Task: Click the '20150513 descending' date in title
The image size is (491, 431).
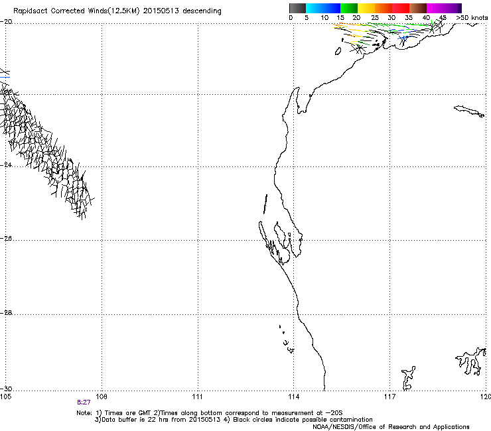Action: [182, 11]
